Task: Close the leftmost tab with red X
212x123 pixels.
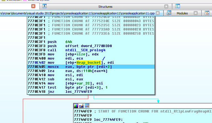Action: (33, 6)
